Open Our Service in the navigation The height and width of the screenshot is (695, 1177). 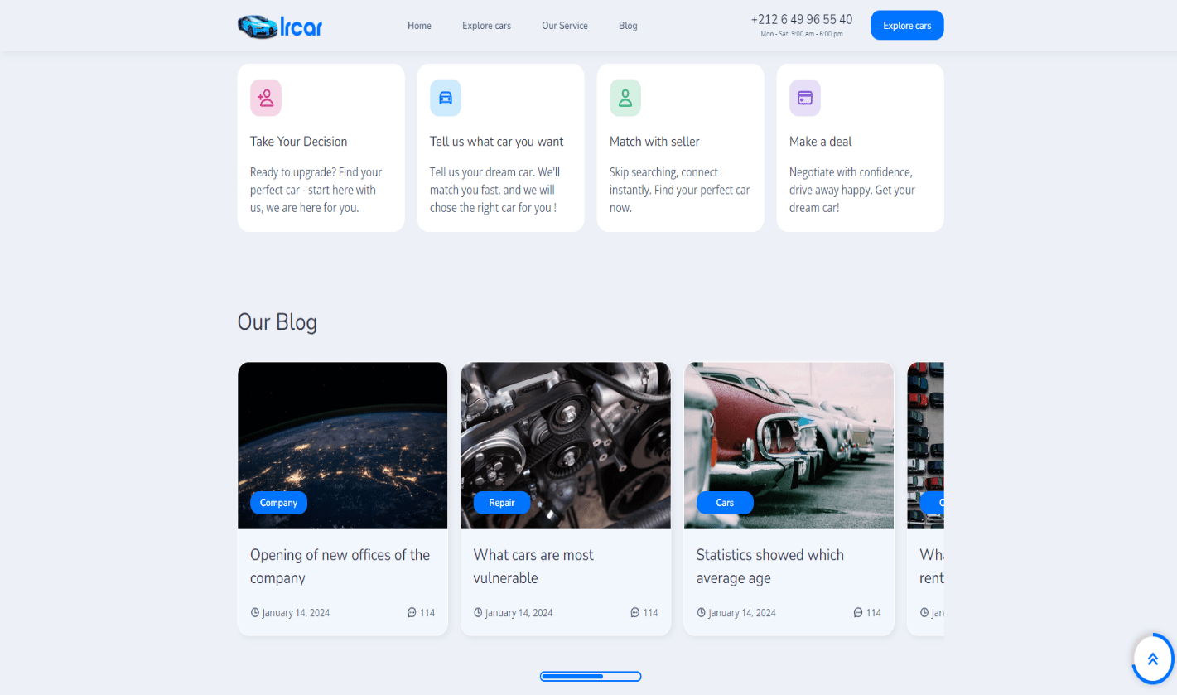(565, 26)
